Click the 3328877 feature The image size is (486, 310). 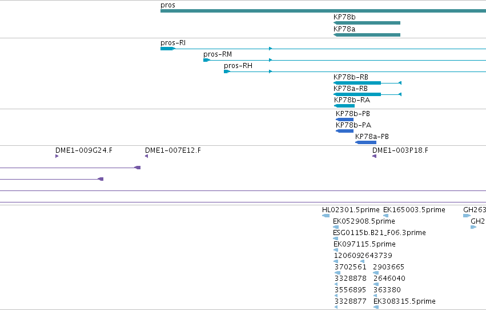(336, 307)
